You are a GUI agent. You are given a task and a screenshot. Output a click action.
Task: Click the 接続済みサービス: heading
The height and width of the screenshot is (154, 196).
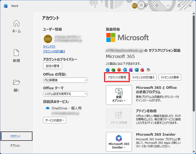(56, 102)
